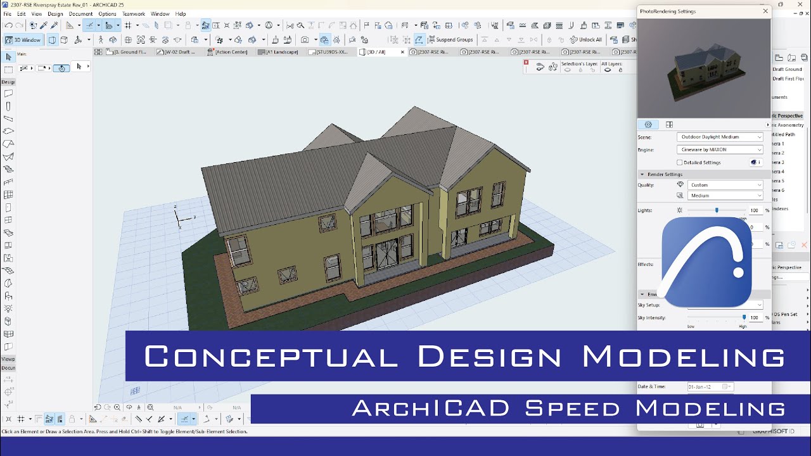Toggle All Layers lock icon
Viewport: 811px width, 456px height.
click(x=620, y=70)
